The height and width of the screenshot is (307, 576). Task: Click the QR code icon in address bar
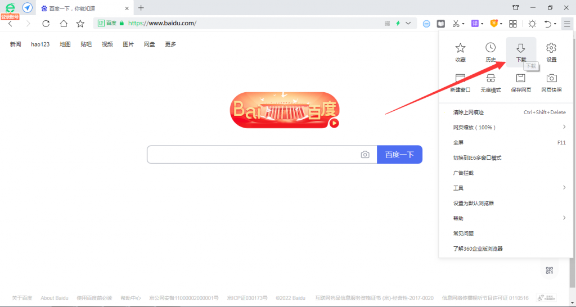387,24
